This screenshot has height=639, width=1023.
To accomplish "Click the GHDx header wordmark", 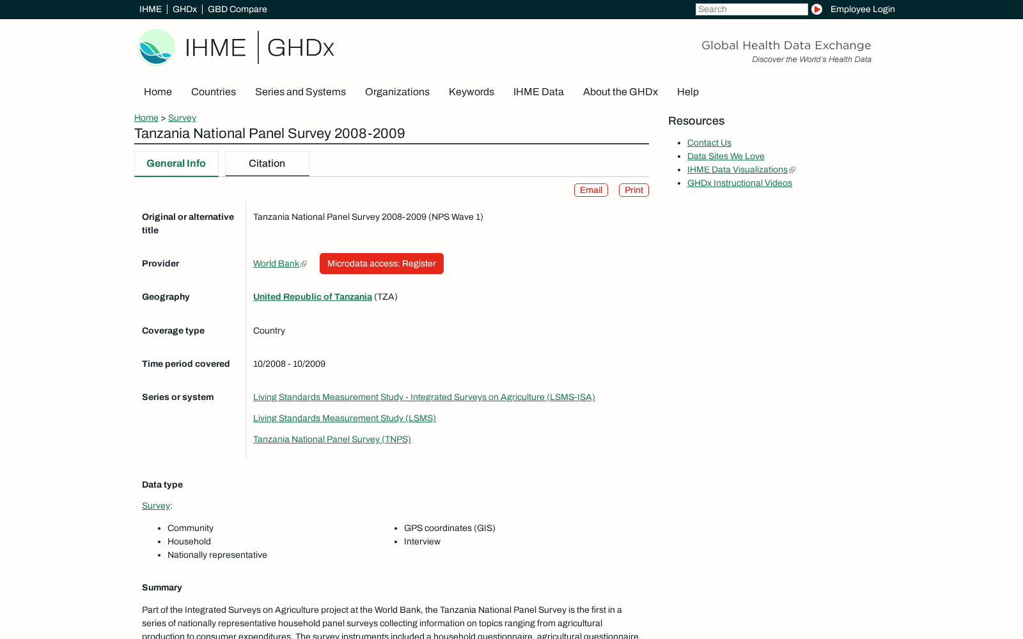I will pyautogui.click(x=301, y=47).
